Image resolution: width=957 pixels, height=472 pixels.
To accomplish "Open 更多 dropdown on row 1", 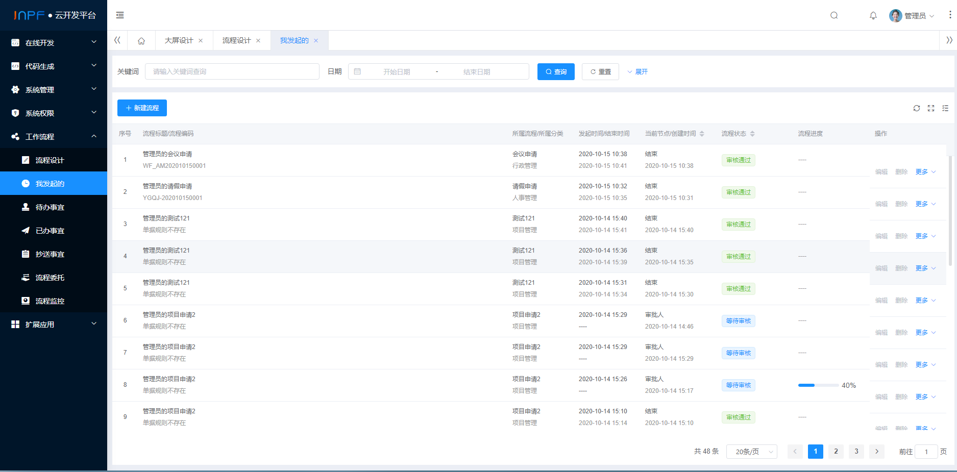I will coord(924,171).
